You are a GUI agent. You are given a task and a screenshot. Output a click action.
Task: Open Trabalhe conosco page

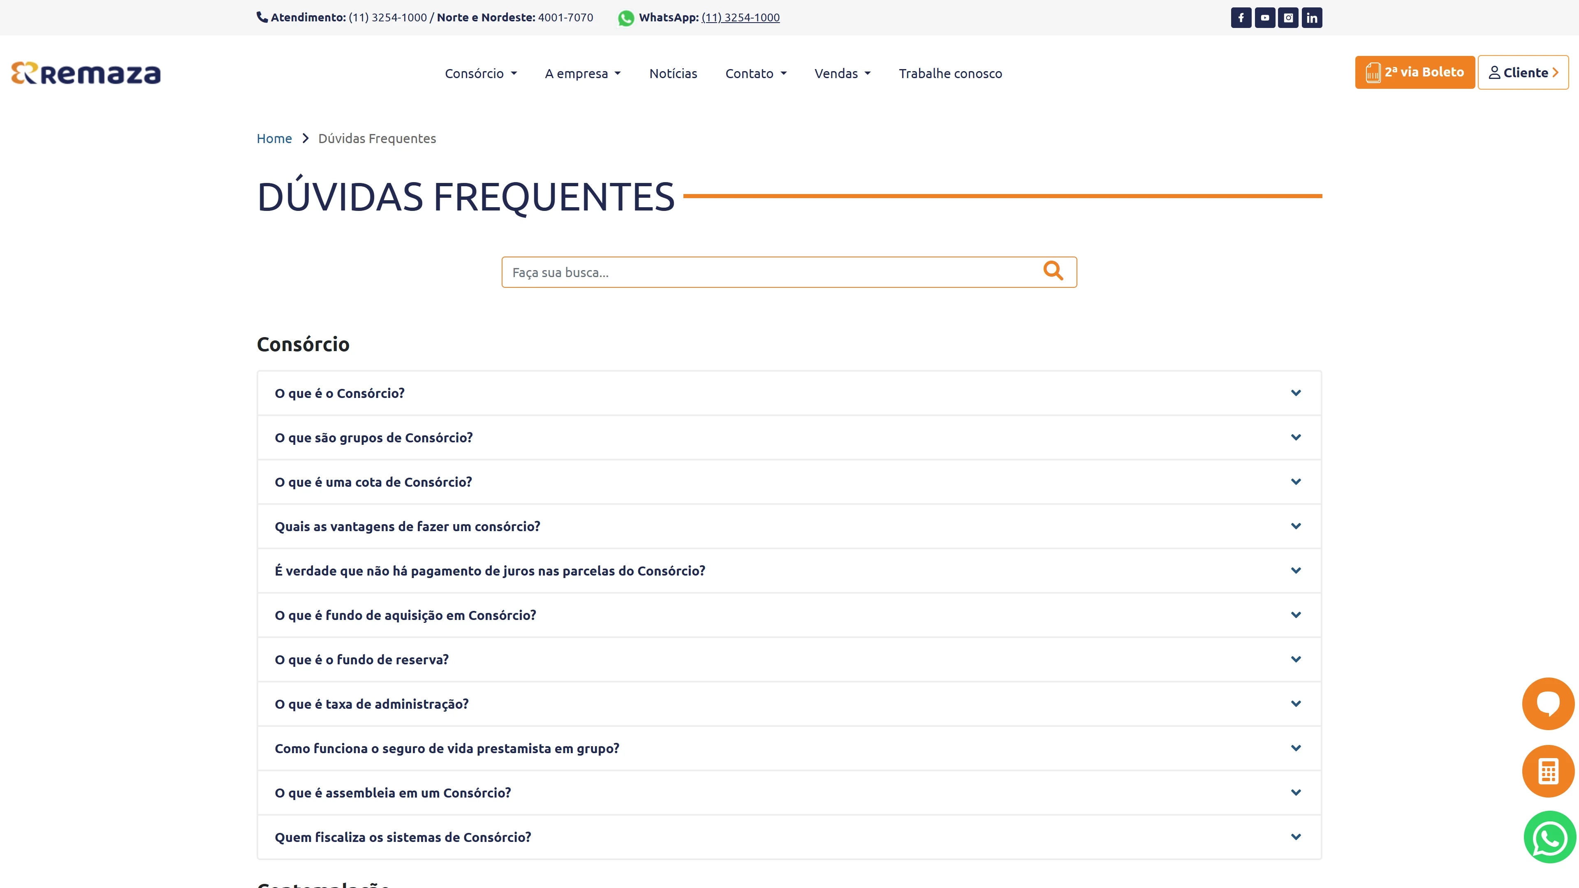pyautogui.click(x=950, y=74)
